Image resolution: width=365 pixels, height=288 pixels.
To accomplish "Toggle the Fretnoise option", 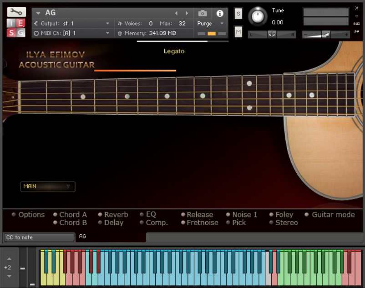I will click(183, 222).
